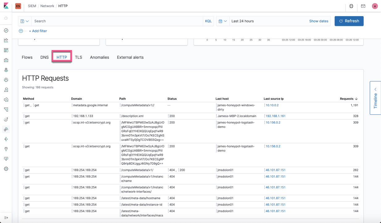
Task: Switch to the TLS tab
Action: (78, 57)
